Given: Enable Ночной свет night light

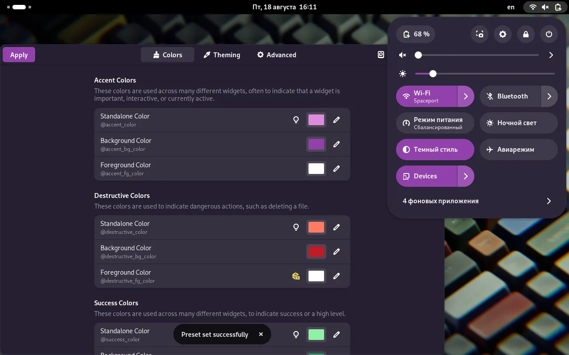Looking at the screenshot, I should click(x=518, y=123).
